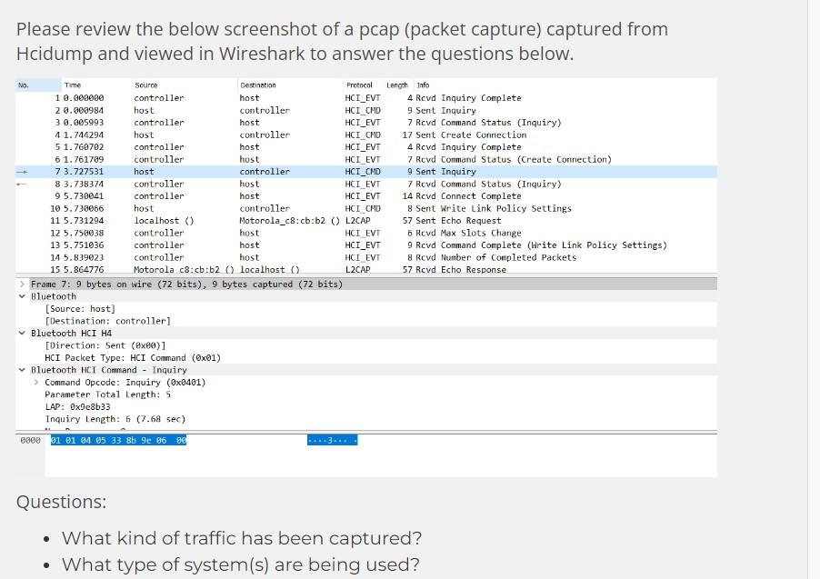Select packet 12 Rcvd Max Slots Change

click(x=366, y=234)
